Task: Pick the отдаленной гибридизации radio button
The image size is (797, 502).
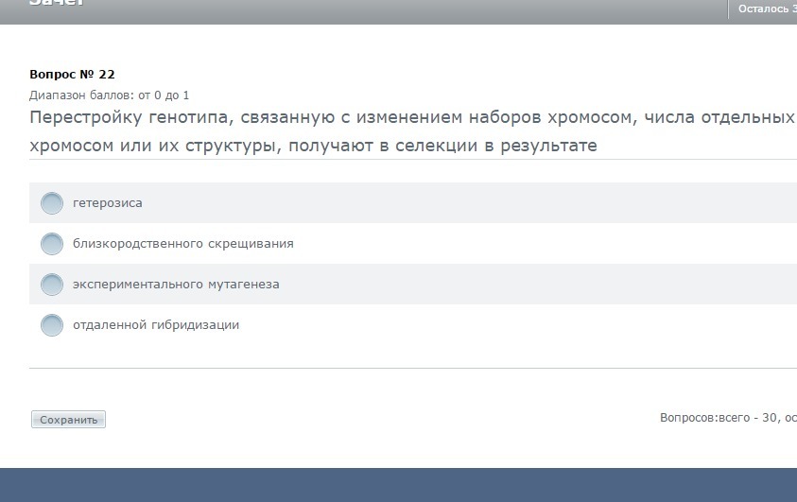Action: (52, 325)
